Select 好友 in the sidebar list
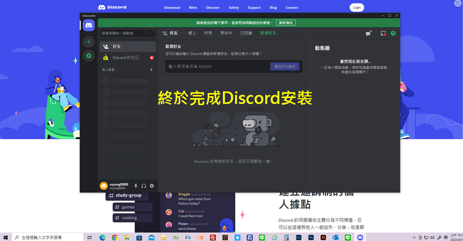Viewport: 463px width, 241px height. pyautogui.click(x=128, y=46)
